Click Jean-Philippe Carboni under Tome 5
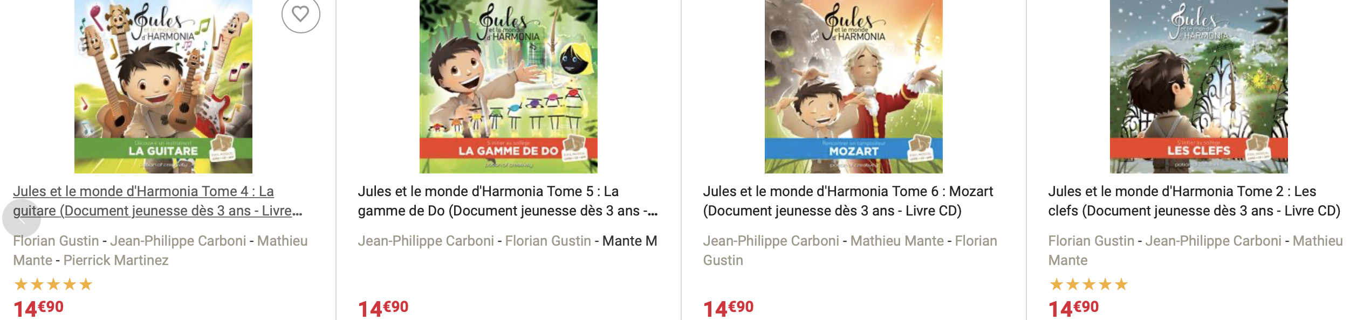 (426, 241)
